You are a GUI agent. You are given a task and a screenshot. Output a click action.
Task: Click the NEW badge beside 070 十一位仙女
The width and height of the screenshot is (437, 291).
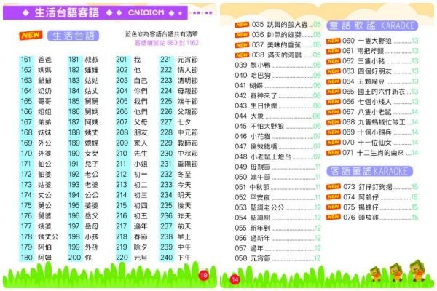pos(334,143)
